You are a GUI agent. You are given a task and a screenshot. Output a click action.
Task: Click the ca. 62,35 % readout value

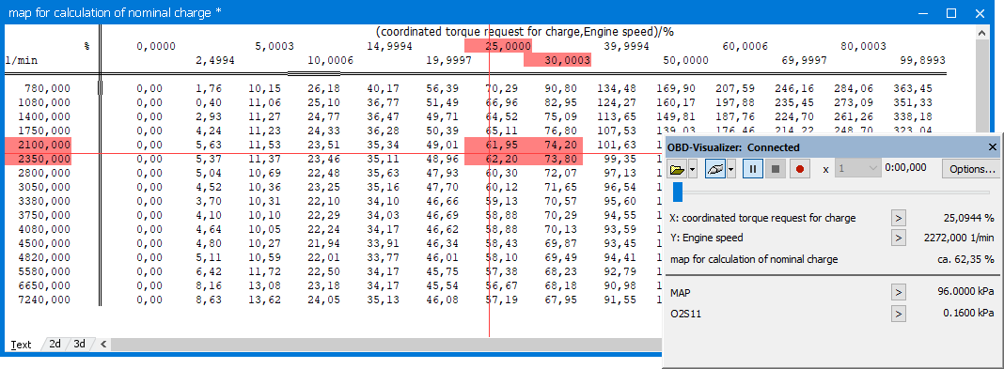(x=966, y=260)
